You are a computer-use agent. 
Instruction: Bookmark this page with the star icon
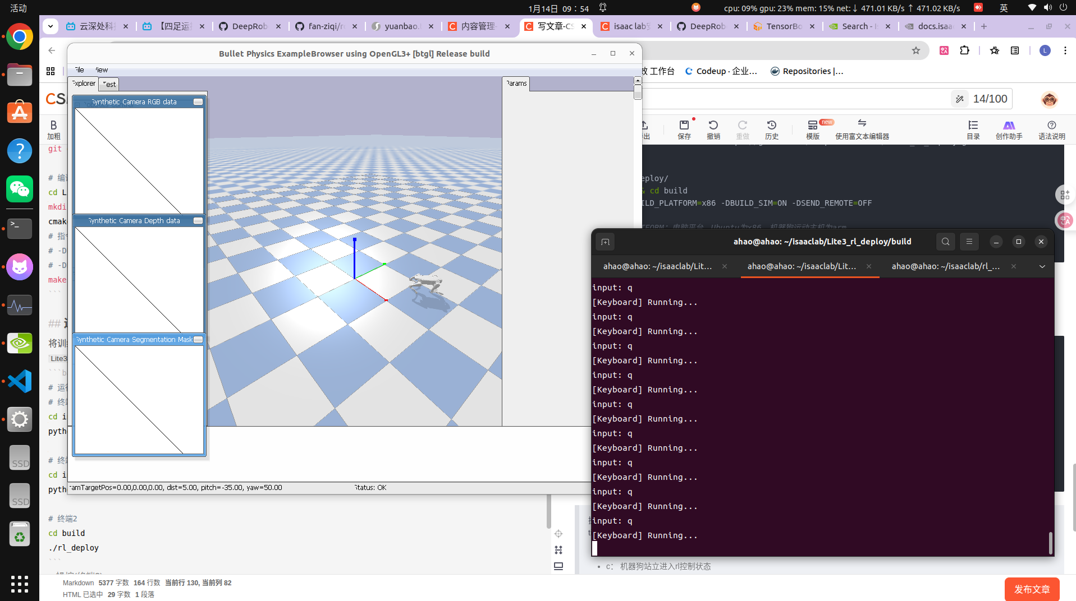click(916, 50)
